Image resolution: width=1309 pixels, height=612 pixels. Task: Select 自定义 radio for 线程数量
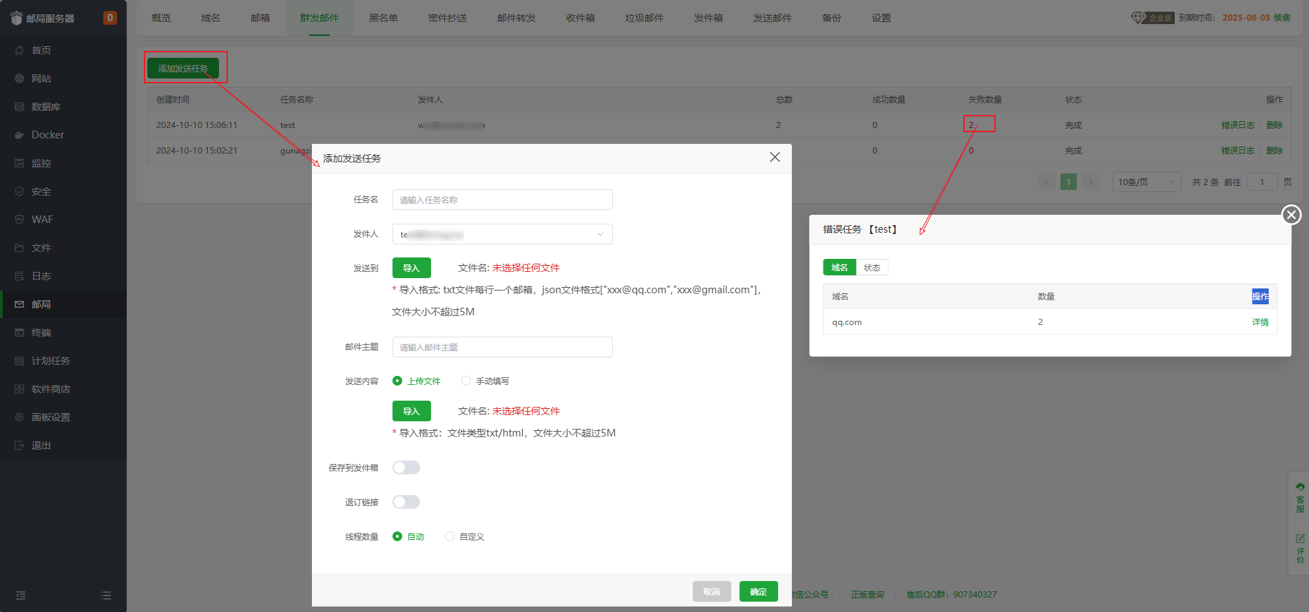[x=450, y=536]
